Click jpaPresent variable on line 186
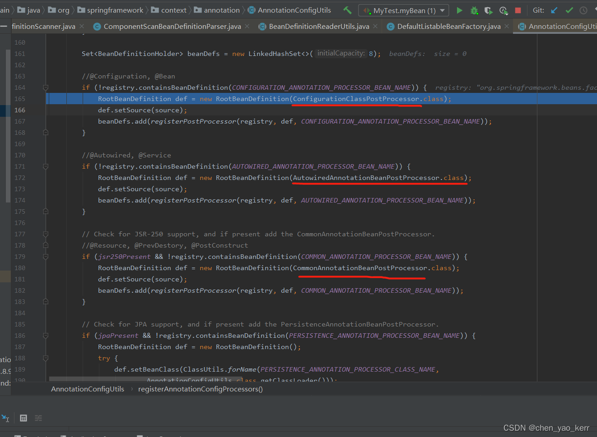Viewport: 597px width, 437px height. pos(118,336)
